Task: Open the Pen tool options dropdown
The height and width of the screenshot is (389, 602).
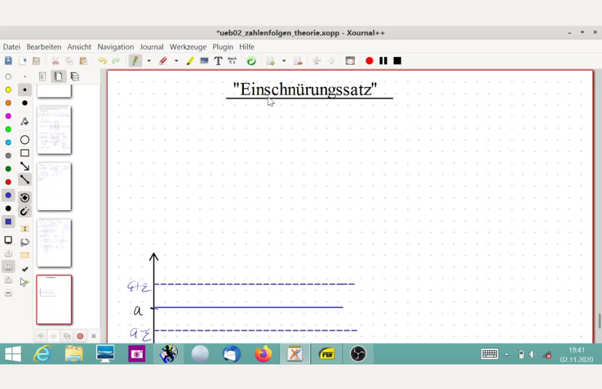Action: click(149, 60)
